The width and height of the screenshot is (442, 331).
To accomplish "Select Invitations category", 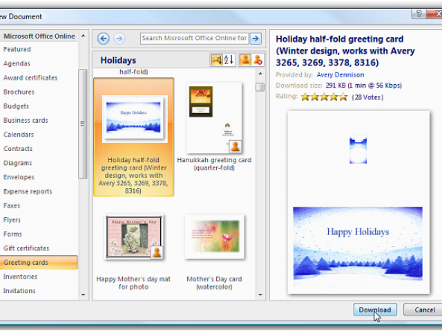I will click(19, 291).
